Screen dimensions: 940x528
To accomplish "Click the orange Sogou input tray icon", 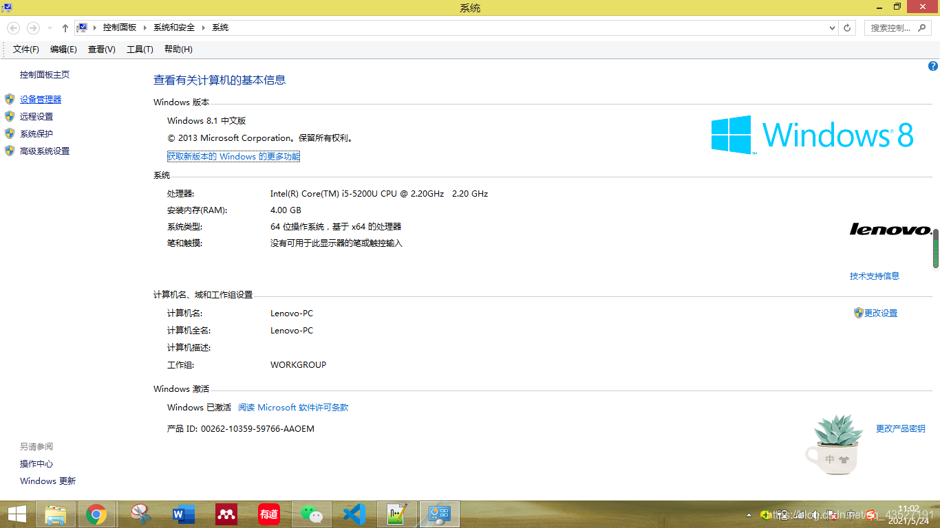I will coord(870,515).
